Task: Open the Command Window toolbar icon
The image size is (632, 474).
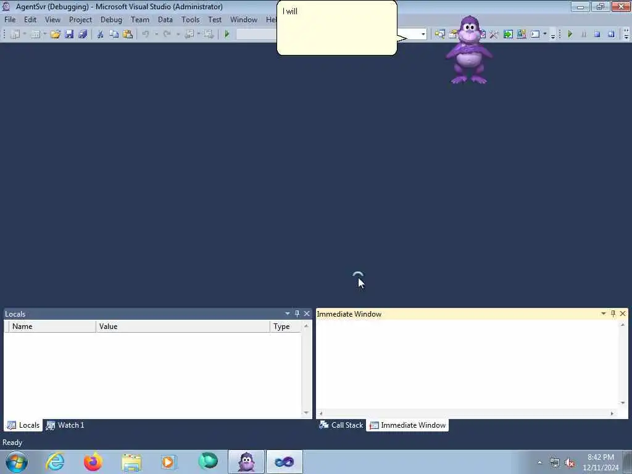Action: (x=535, y=35)
